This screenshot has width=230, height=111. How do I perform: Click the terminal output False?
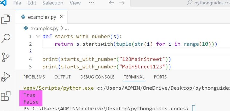(31, 102)
